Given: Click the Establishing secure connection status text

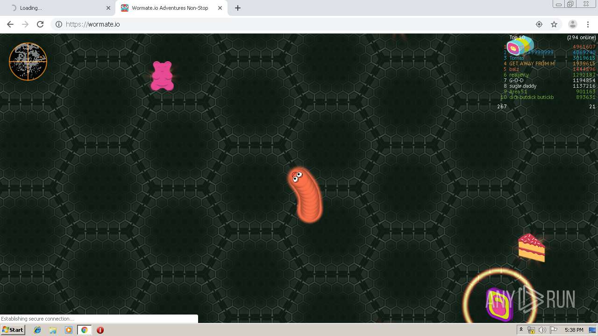Looking at the screenshot, I should click(x=37, y=319).
